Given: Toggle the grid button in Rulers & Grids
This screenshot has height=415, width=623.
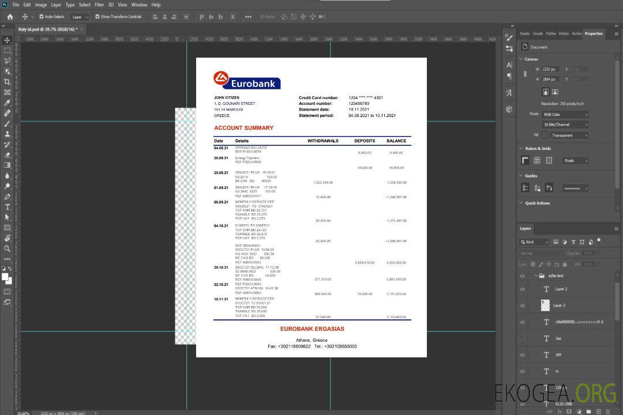Looking at the screenshot, I should (x=537, y=160).
